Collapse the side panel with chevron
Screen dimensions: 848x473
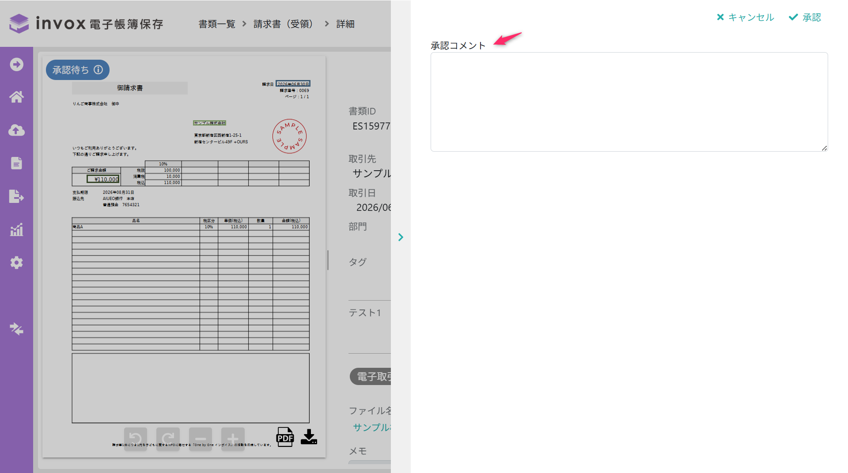tap(401, 237)
